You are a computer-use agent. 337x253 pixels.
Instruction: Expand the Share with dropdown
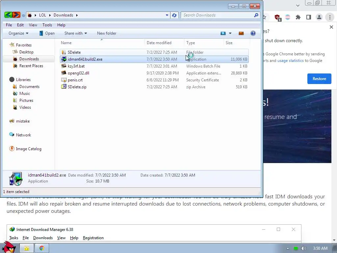coord(76,33)
